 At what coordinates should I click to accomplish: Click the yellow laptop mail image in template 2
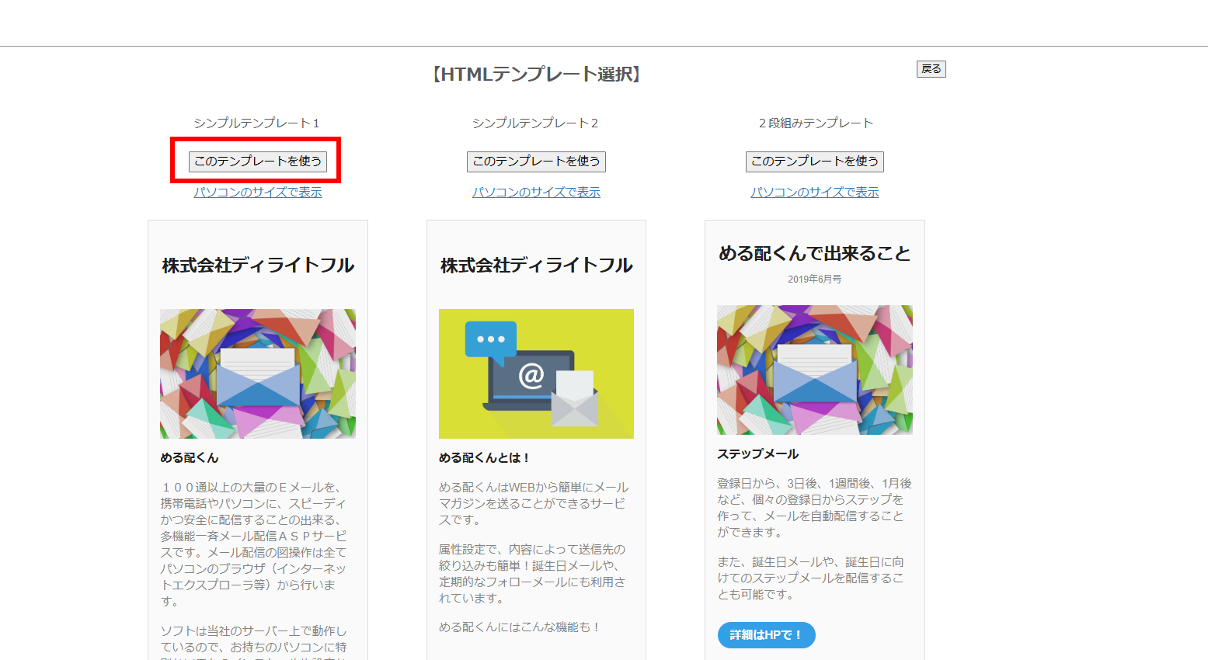(x=536, y=373)
